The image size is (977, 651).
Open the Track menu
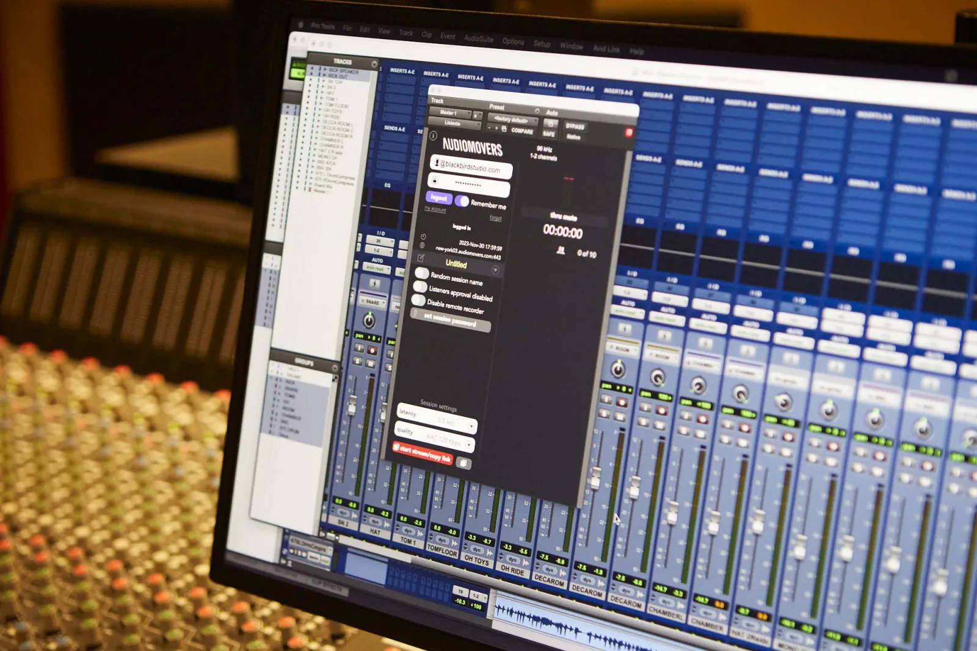tap(406, 33)
